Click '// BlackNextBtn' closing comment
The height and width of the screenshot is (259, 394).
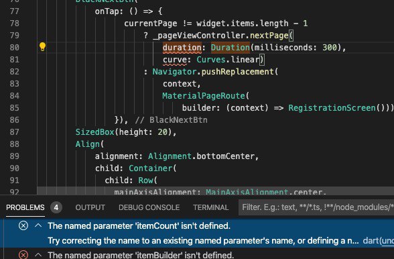point(171,120)
